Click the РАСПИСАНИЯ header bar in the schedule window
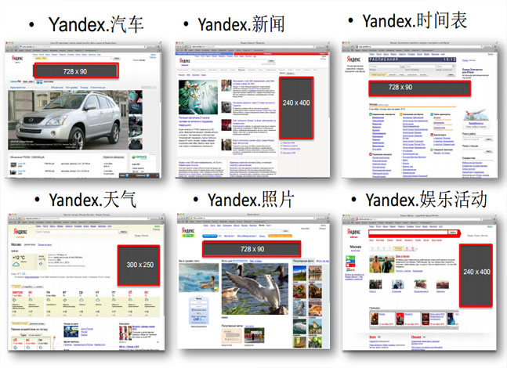The image size is (507, 368). click(x=413, y=60)
